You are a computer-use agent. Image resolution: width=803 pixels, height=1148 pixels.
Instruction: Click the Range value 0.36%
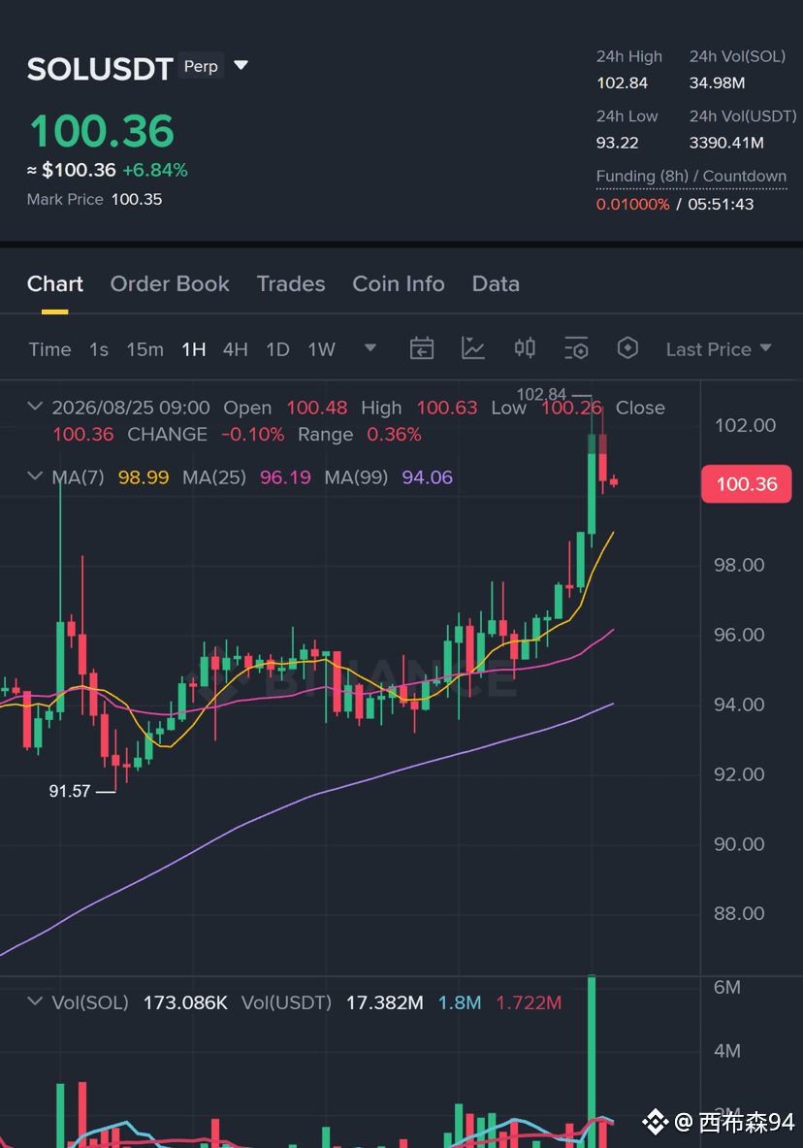394,435
